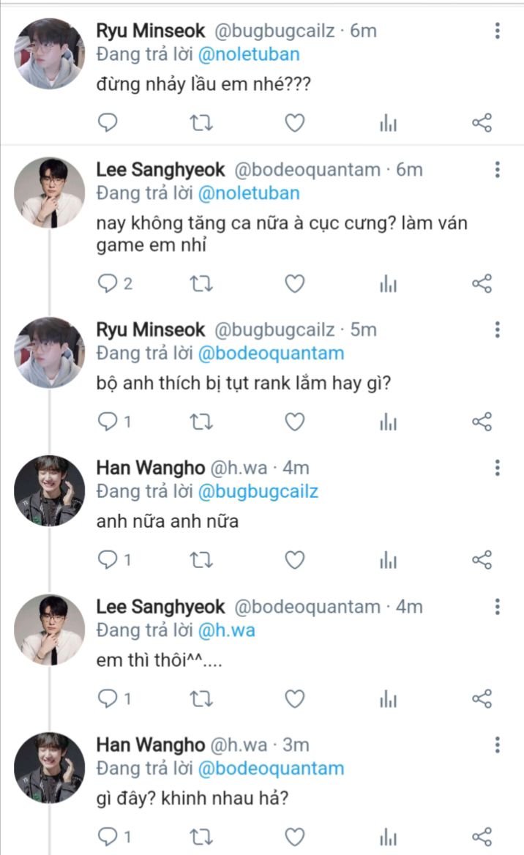The width and height of the screenshot is (524, 855).
Task: View analytics for Ryu Minseok's "bộ anh thích" tweet
Action: pyautogui.click(x=388, y=422)
